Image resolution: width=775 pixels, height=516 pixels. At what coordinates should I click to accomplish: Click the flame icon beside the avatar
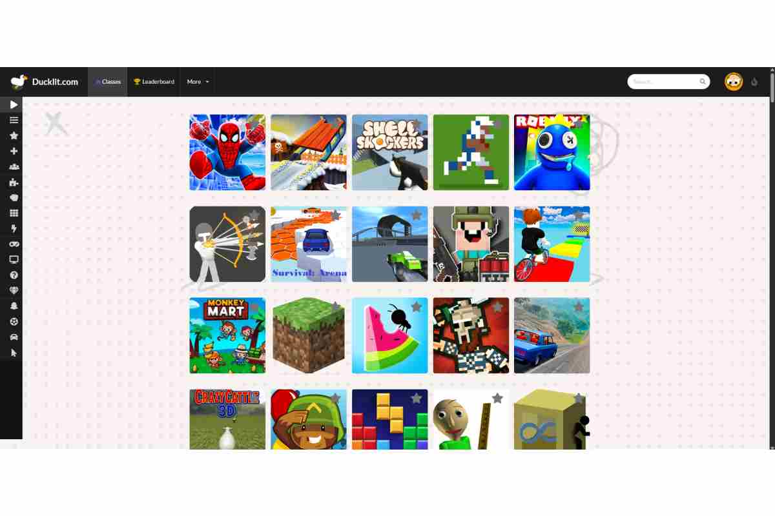pyautogui.click(x=754, y=82)
